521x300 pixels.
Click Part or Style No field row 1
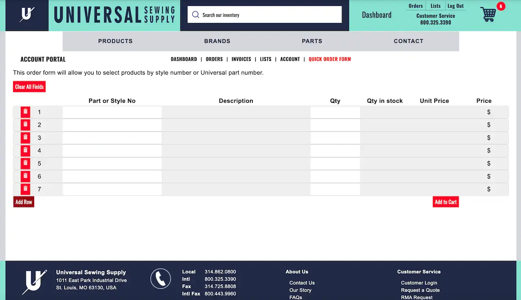[112, 112]
